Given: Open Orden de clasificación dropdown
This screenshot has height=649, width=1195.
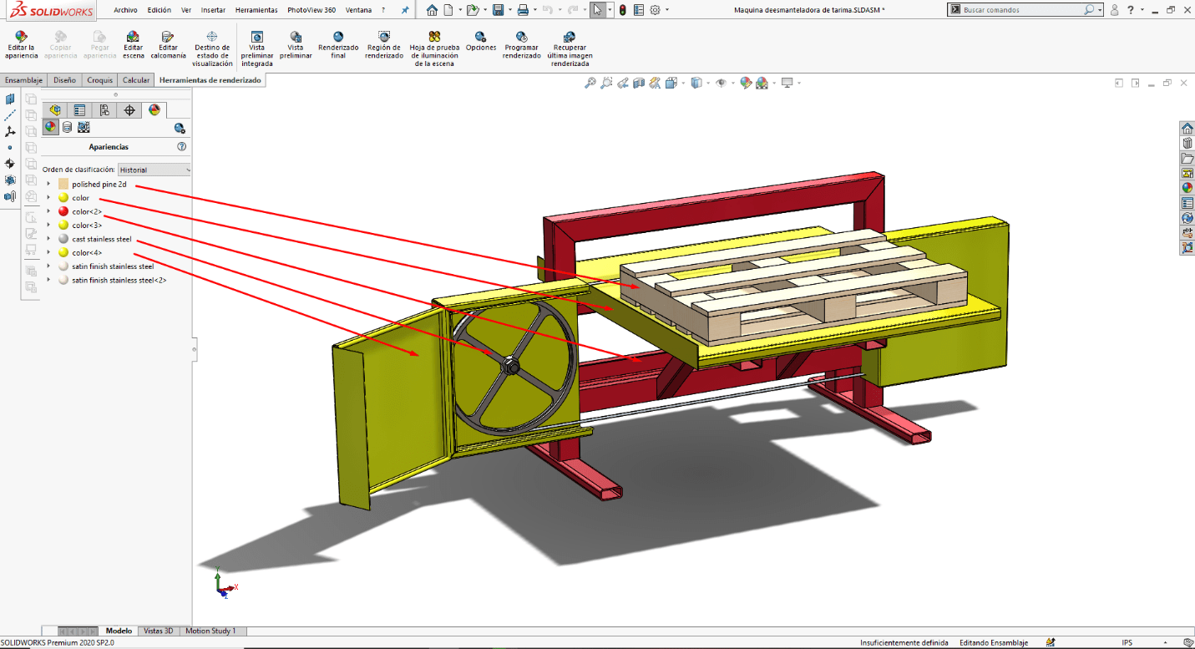Looking at the screenshot, I should 154,170.
